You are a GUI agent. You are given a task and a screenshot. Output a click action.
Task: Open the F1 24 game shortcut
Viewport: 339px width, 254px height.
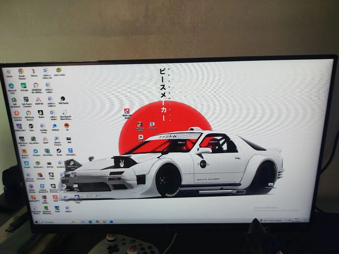(74, 175)
